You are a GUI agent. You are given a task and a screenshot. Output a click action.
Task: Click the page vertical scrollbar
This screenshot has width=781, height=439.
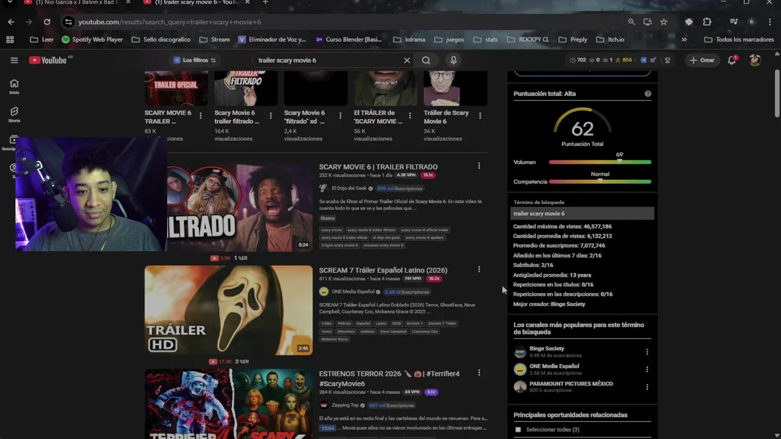pos(777,95)
